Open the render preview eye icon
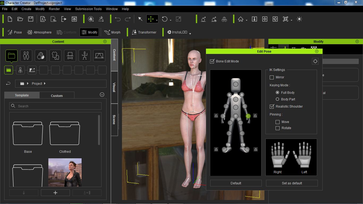Image resolution: width=363 pixels, height=204 pixels. pyautogui.click(x=74, y=19)
